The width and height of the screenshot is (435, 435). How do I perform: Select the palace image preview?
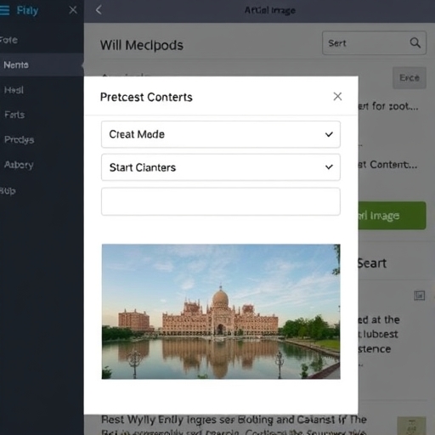pos(221,312)
